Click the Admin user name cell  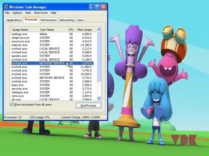click(43, 34)
